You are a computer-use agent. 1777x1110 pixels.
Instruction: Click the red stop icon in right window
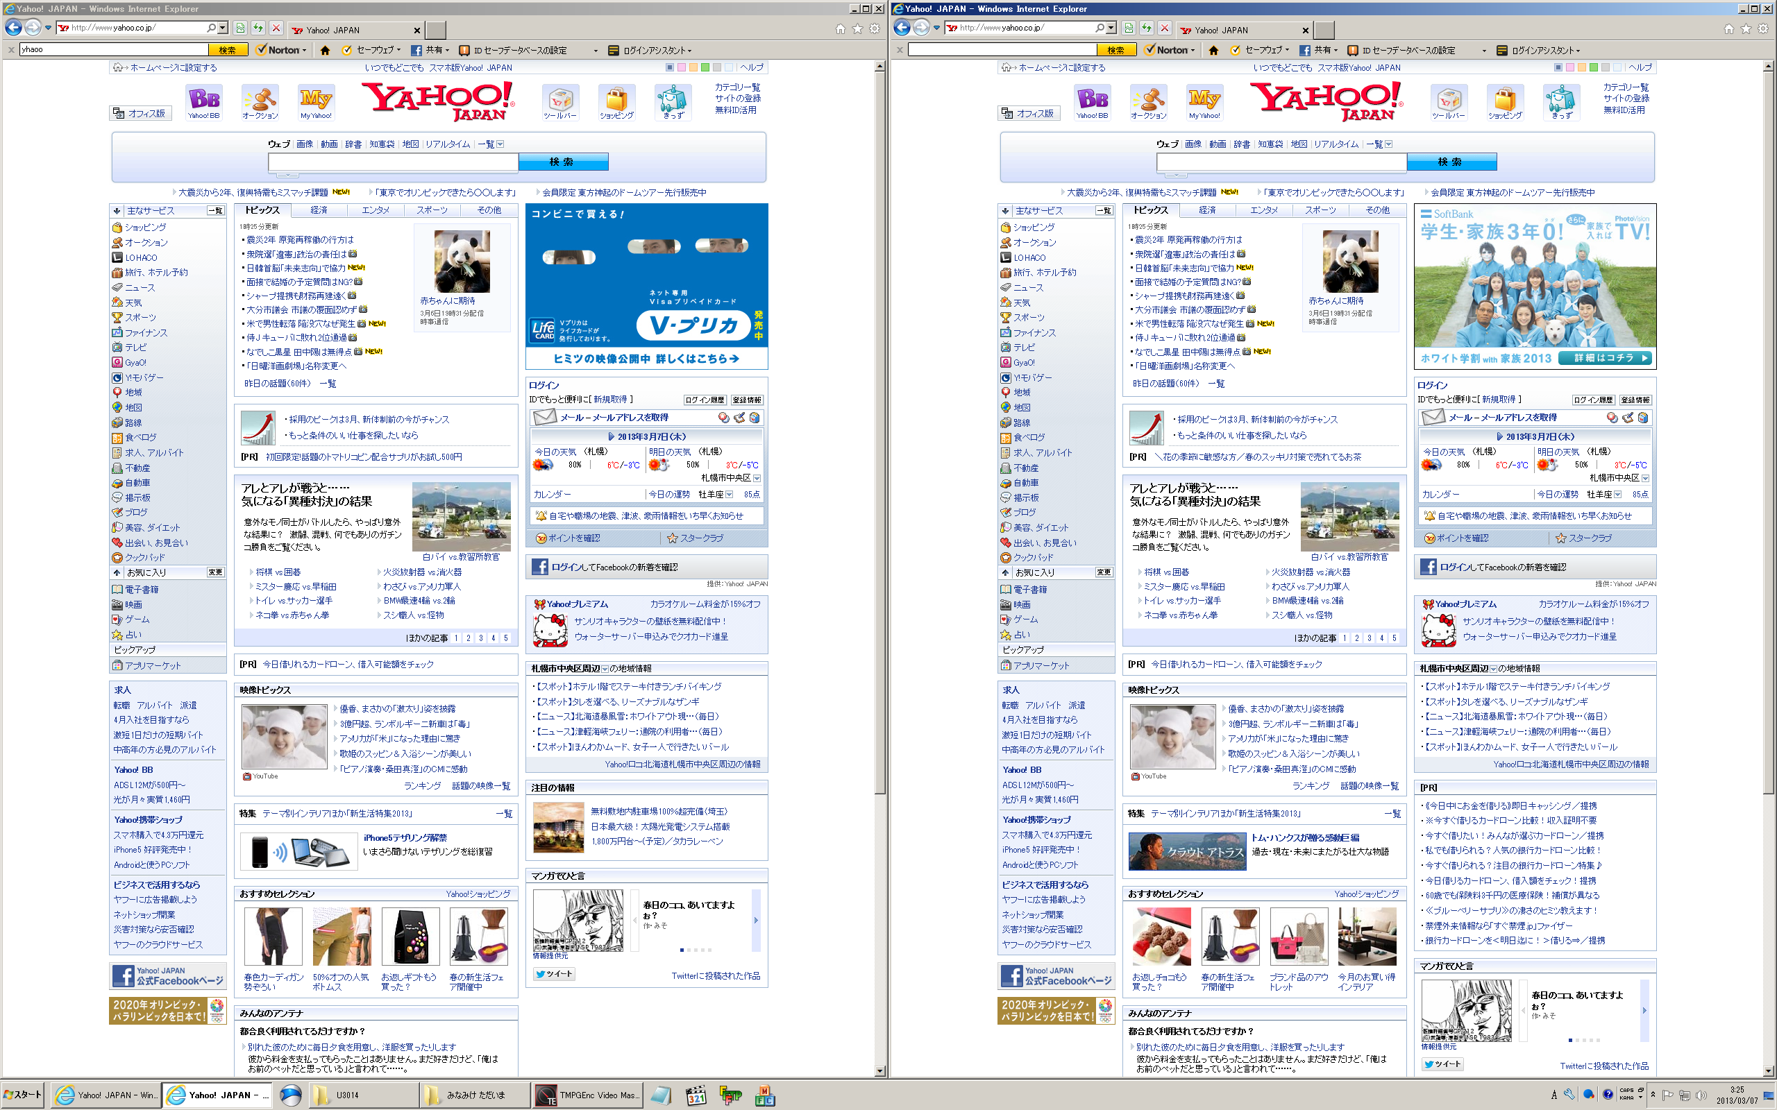click(x=1165, y=28)
